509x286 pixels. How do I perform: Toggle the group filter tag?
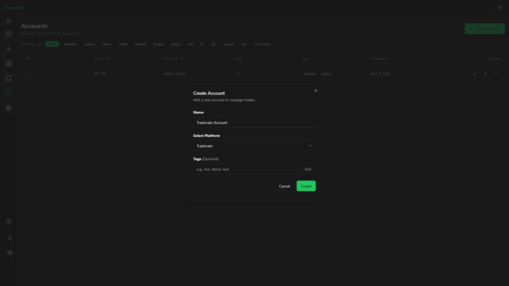pos(176,44)
